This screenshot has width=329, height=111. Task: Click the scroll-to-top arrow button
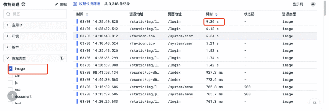point(12,96)
